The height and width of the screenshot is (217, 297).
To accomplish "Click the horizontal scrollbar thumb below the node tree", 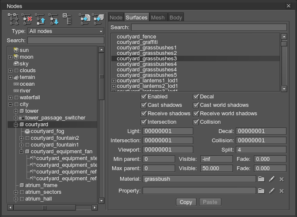I will (x=45, y=208).
